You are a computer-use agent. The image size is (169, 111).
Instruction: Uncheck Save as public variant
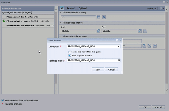70,55
